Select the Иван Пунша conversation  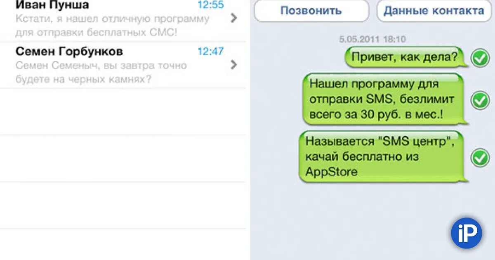point(123,20)
